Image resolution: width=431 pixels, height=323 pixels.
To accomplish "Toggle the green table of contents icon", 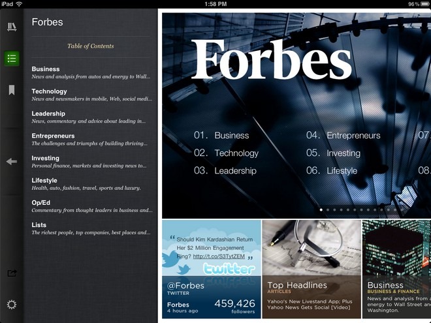I will (x=12, y=59).
